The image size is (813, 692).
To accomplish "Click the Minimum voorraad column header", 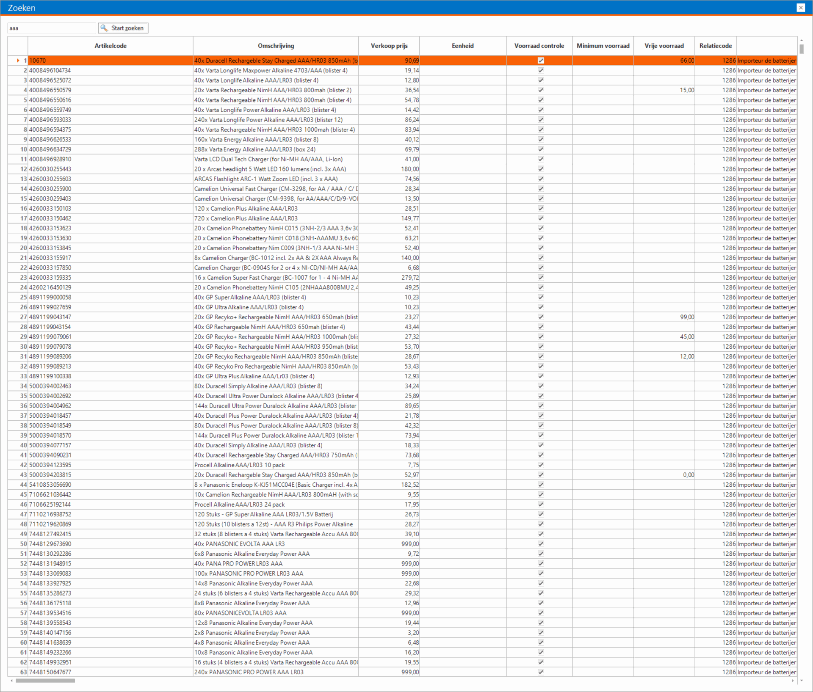I will [x=603, y=46].
